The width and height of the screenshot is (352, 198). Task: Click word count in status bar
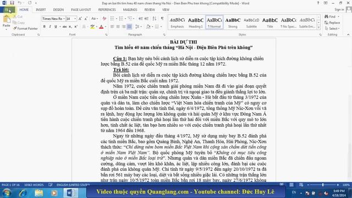34,185
